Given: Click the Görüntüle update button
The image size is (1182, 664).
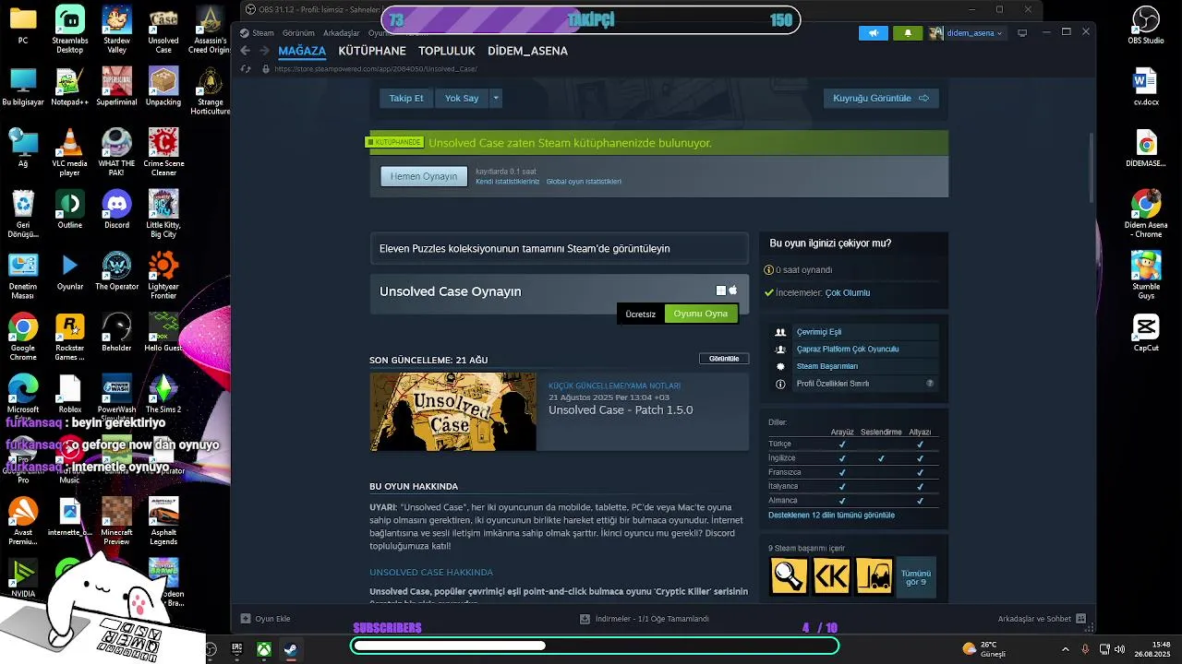Looking at the screenshot, I should click(x=724, y=359).
